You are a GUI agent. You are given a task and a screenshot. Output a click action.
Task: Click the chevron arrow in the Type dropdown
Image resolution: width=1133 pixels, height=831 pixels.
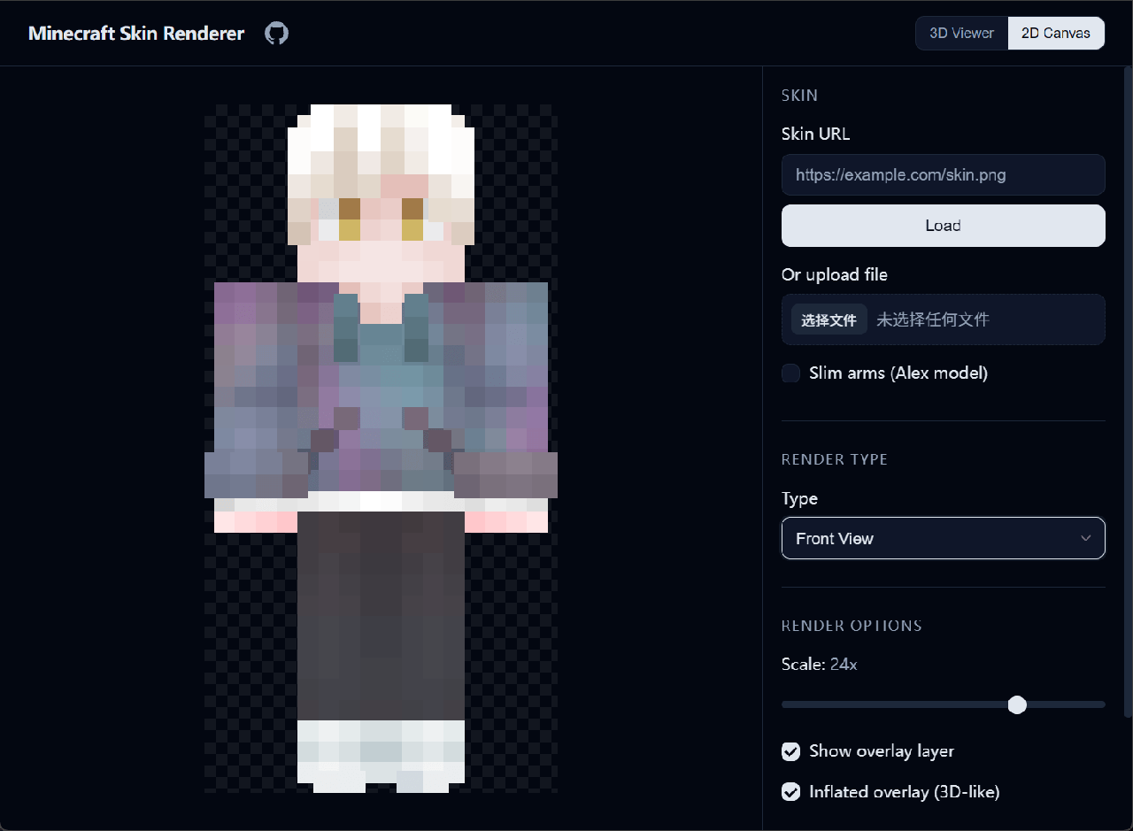tap(1085, 538)
